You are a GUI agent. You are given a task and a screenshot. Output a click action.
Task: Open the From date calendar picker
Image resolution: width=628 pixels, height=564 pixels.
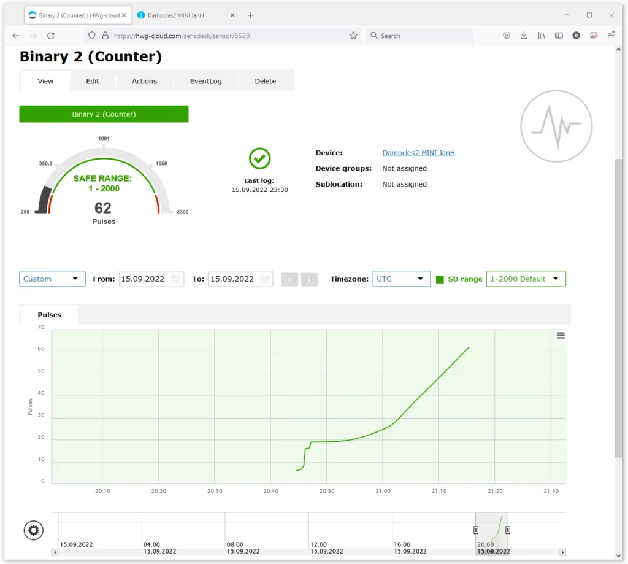pyautogui.click(x=176, y=279)
